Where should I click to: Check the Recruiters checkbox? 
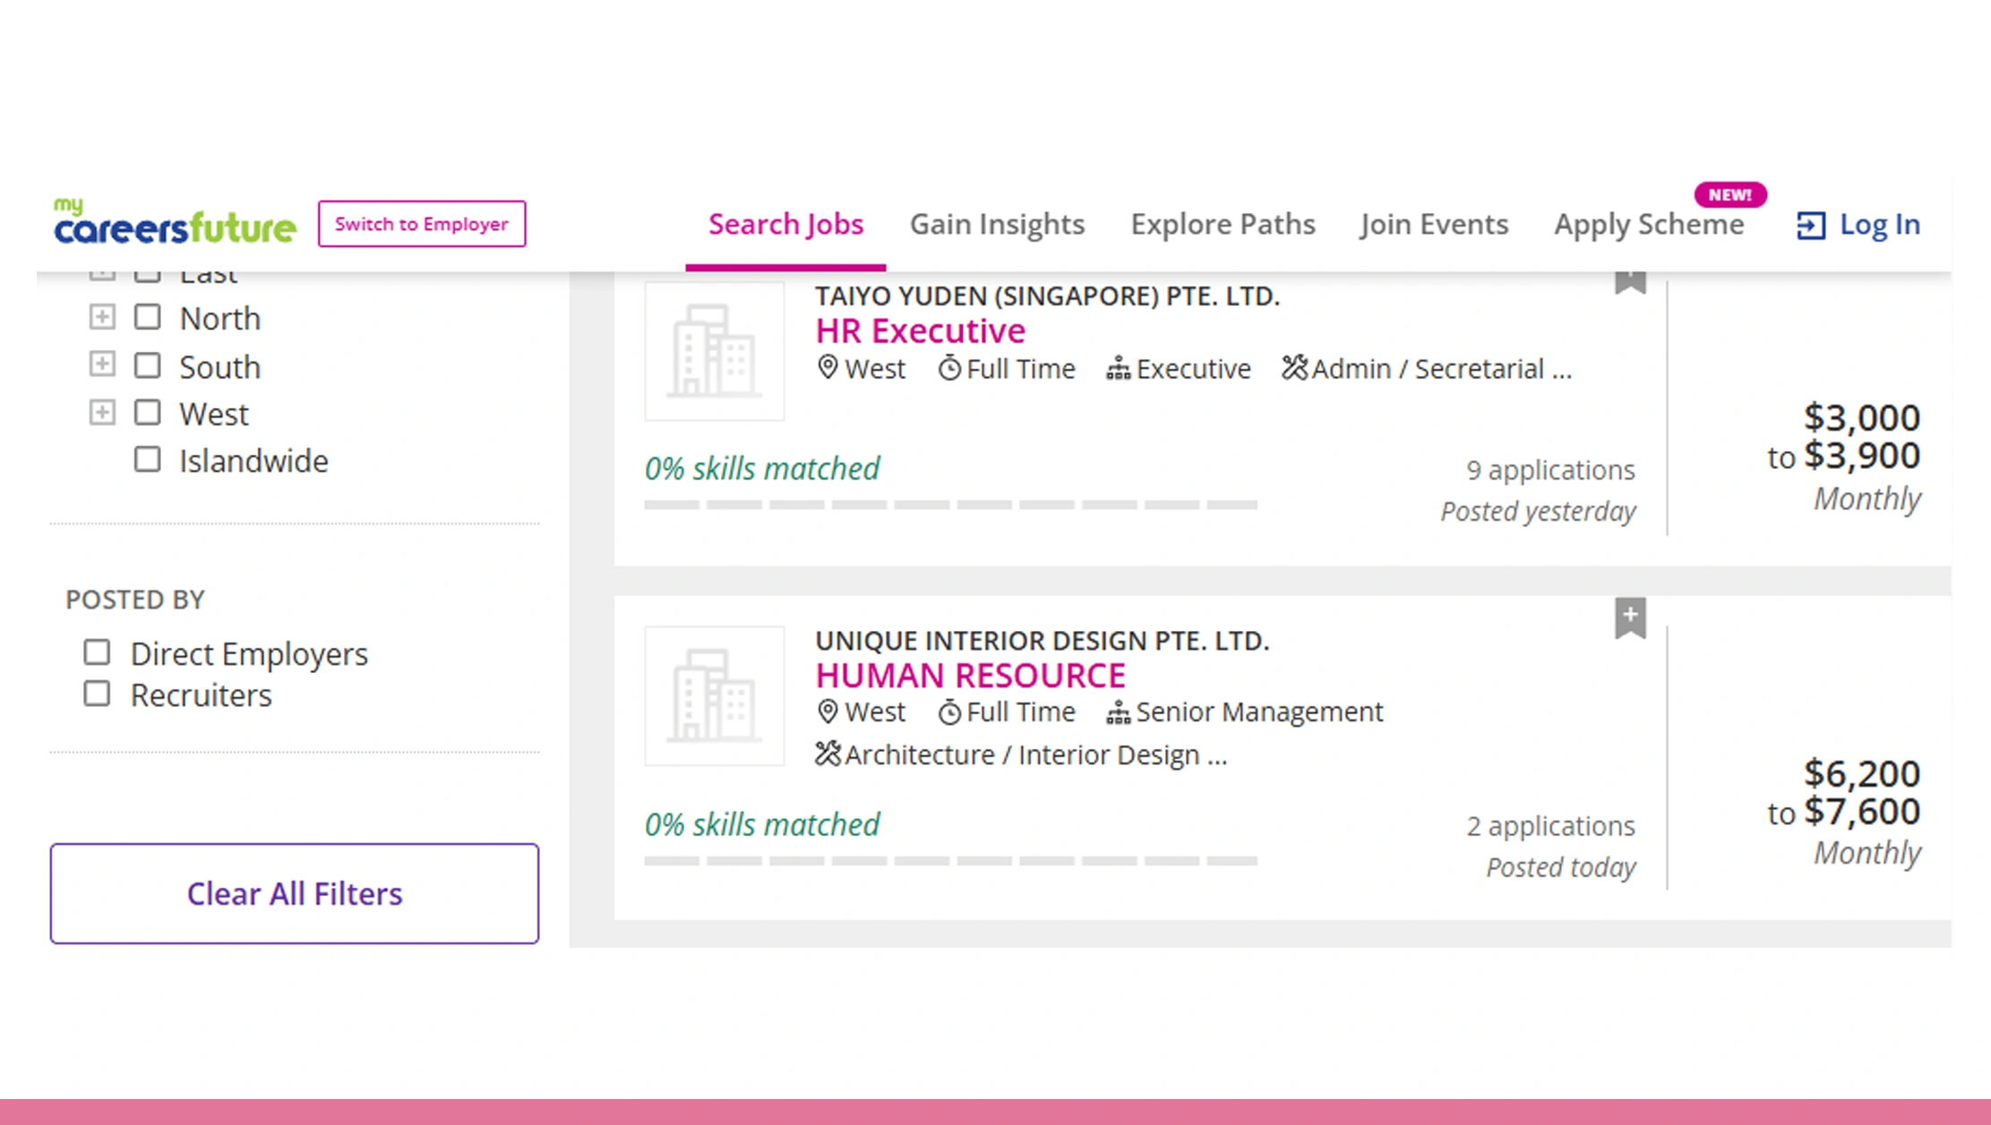click(x=97, y=693)
